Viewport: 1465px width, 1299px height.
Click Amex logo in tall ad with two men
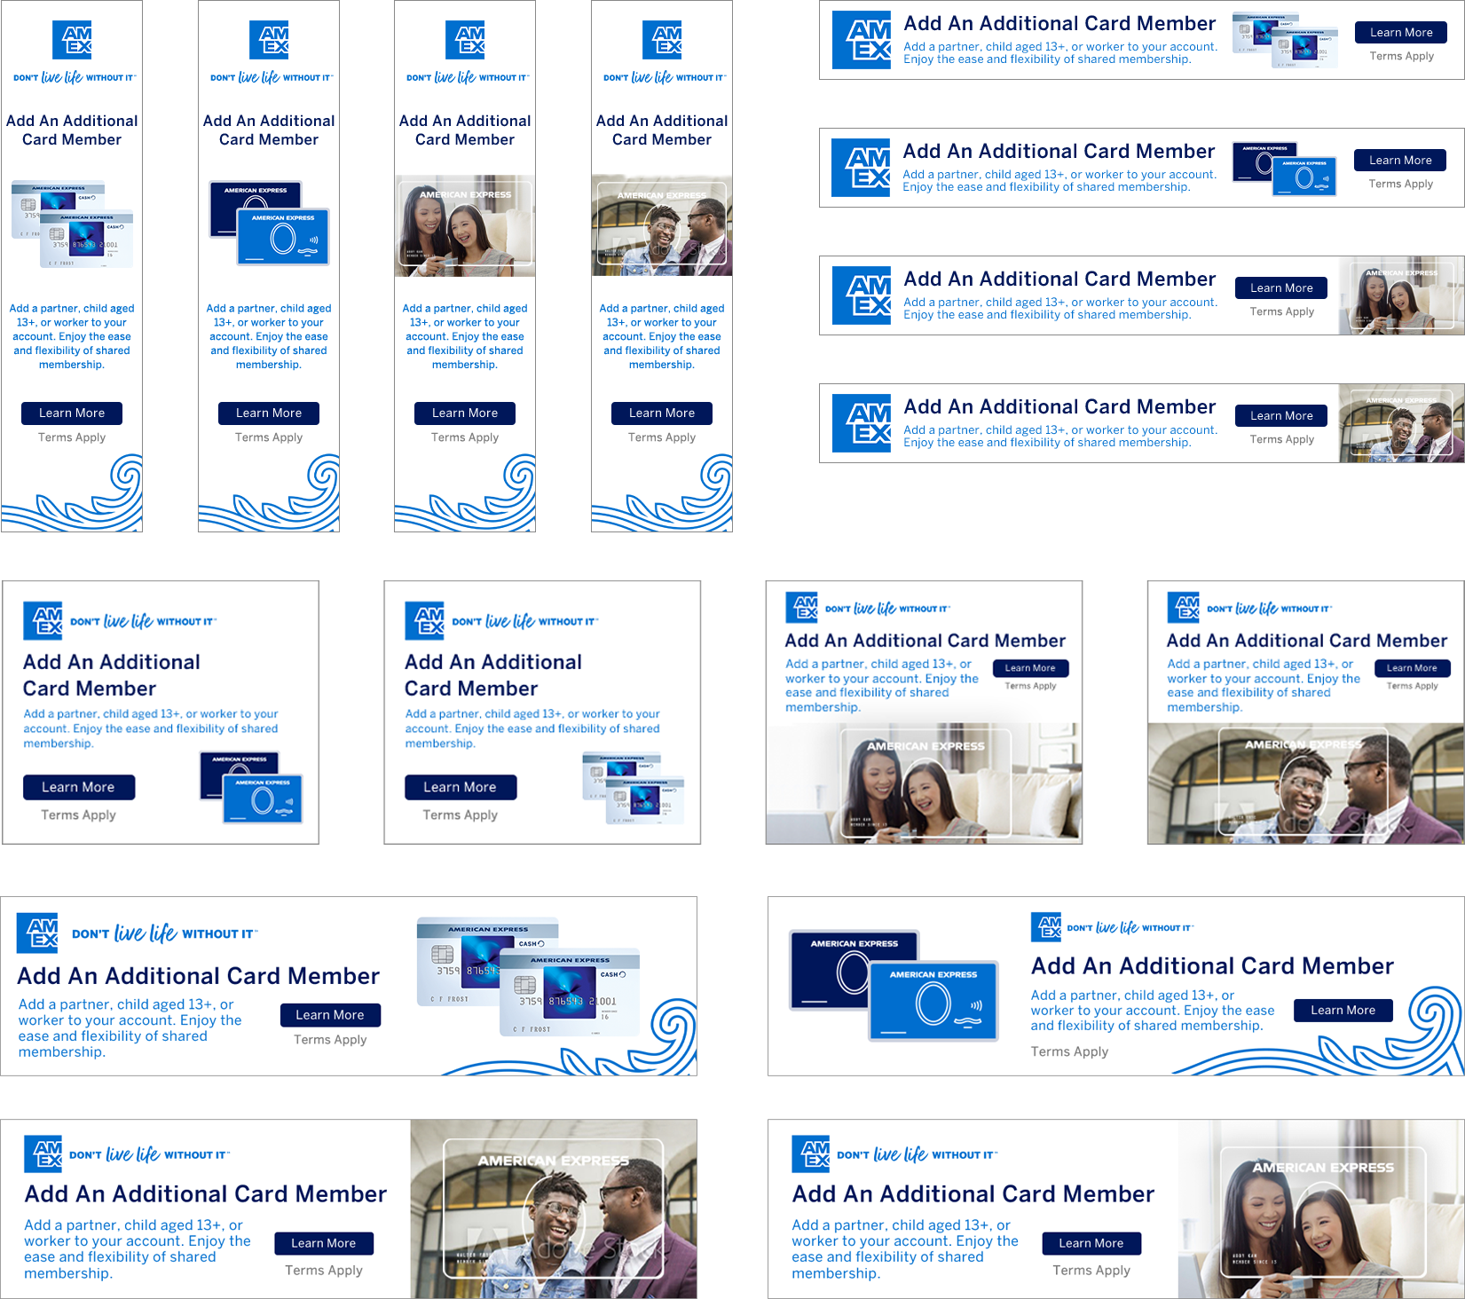pyautogui.click(x=662, y=41)
